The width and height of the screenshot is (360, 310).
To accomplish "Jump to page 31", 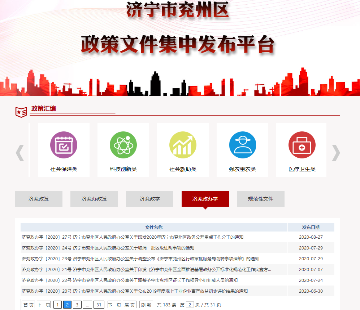I will click(99, 305).
